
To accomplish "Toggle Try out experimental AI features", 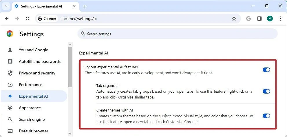I will (x=266, y=70).
